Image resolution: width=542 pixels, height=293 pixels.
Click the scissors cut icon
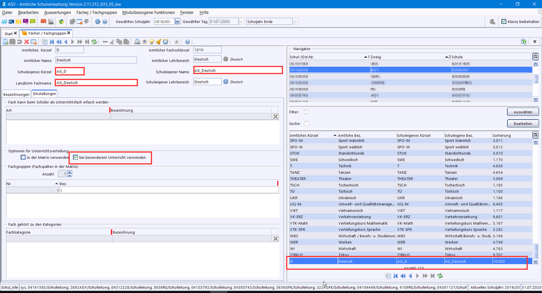point(112,42)
